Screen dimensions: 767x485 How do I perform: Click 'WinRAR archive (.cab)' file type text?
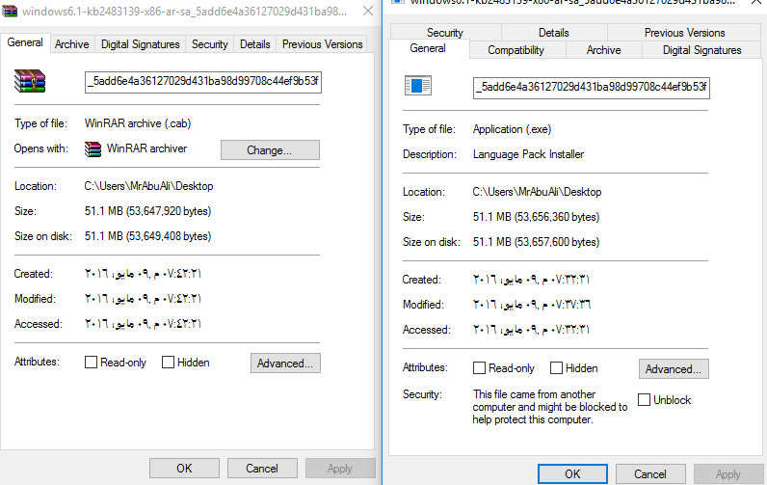(x=138, y=123)
